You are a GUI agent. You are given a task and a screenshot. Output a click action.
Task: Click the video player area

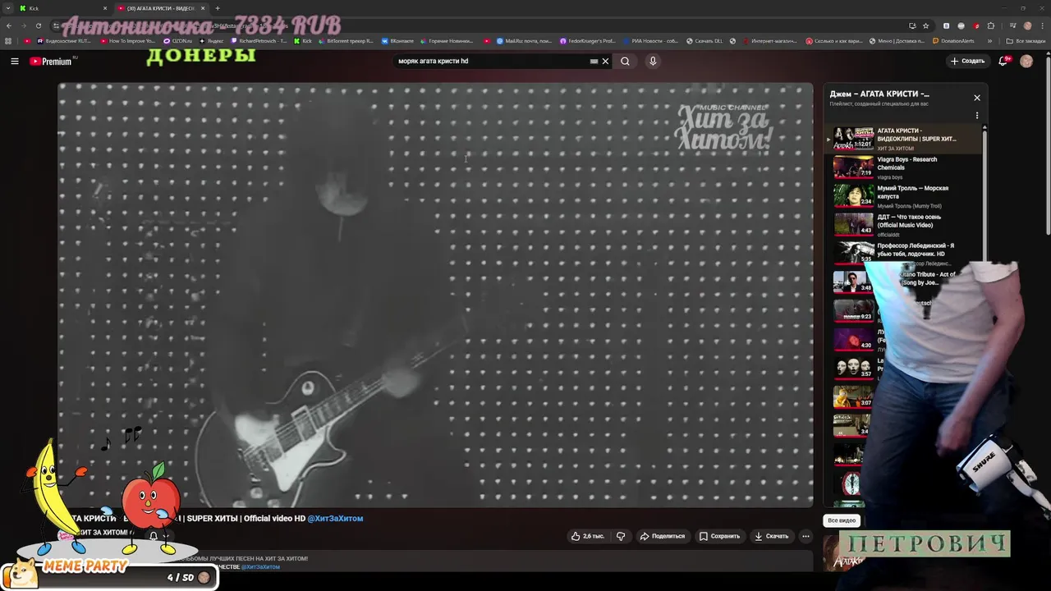[x=435, y=295]
